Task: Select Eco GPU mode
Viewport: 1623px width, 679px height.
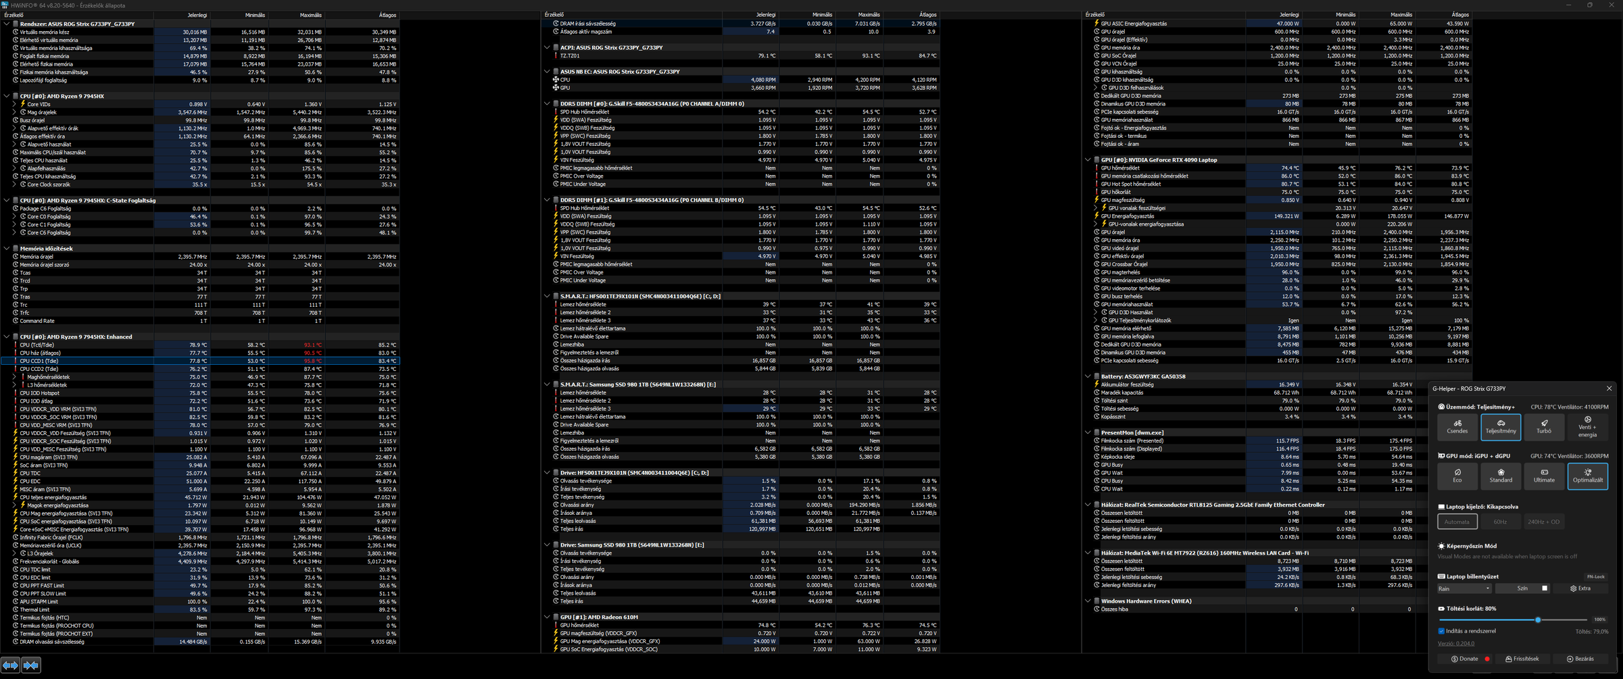Action: 1457,476
